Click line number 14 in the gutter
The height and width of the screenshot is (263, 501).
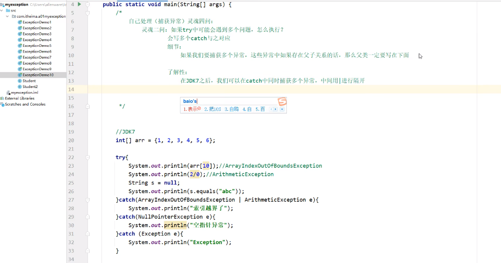pos(72,89)
